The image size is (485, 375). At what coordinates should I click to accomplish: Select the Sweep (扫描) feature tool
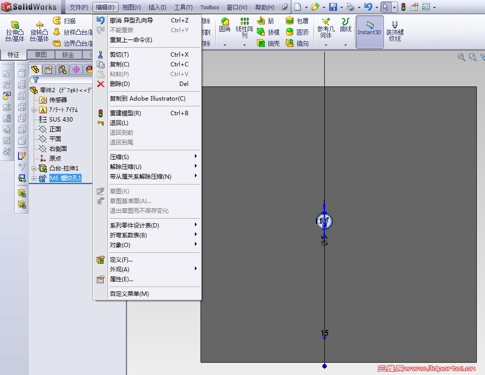[x=64, y=21]
